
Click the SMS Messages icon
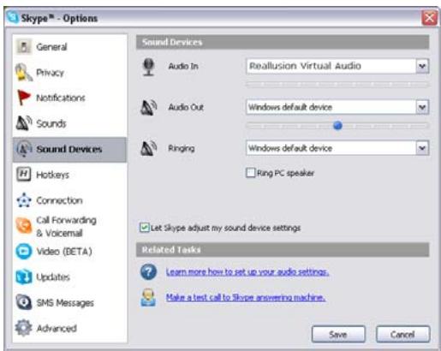pyautogui.click(x=24, y=302)
